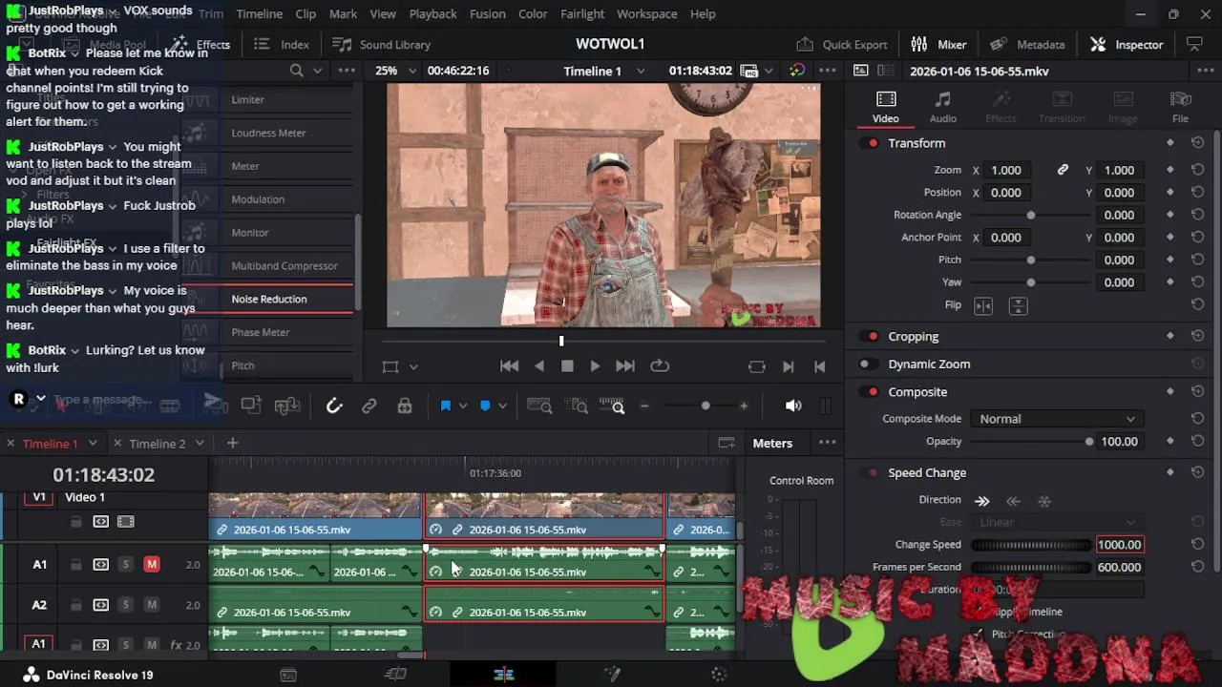Toggle snapping magnet icon in timeline toolbar
The height and width of the screenshot is (687, 1222).
[334, 406]
